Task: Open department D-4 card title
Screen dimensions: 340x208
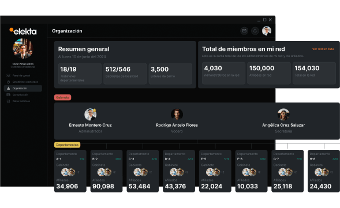Action: click(167, 159)
